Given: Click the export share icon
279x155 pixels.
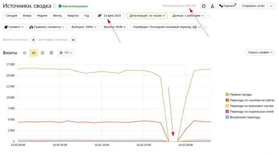Looking at the screenshot, I should (212, 6).
